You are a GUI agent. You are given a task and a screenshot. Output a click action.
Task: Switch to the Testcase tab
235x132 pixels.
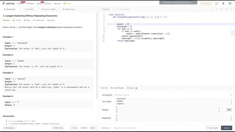[x=104, y=88]
